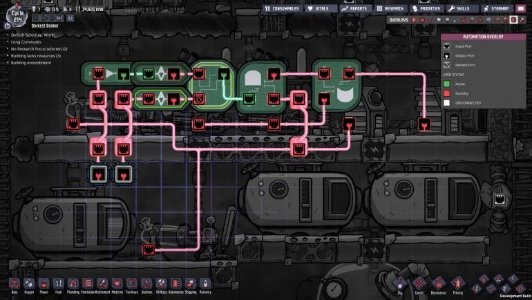Select the red input port beside bottom pump

tap(149, 250)
